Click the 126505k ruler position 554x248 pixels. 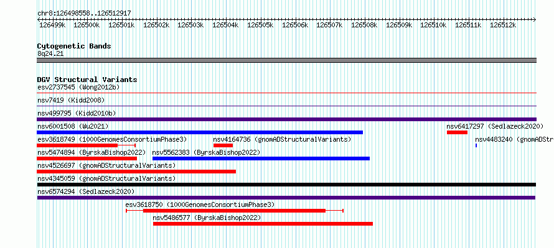pos(260,25)
